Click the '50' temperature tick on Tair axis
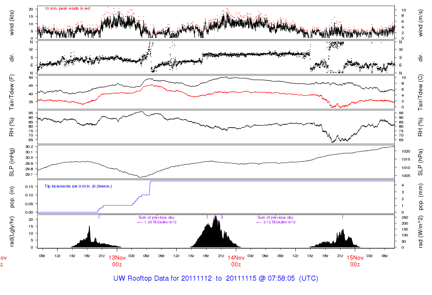432x295 pixels. click(x=31, y=78)
